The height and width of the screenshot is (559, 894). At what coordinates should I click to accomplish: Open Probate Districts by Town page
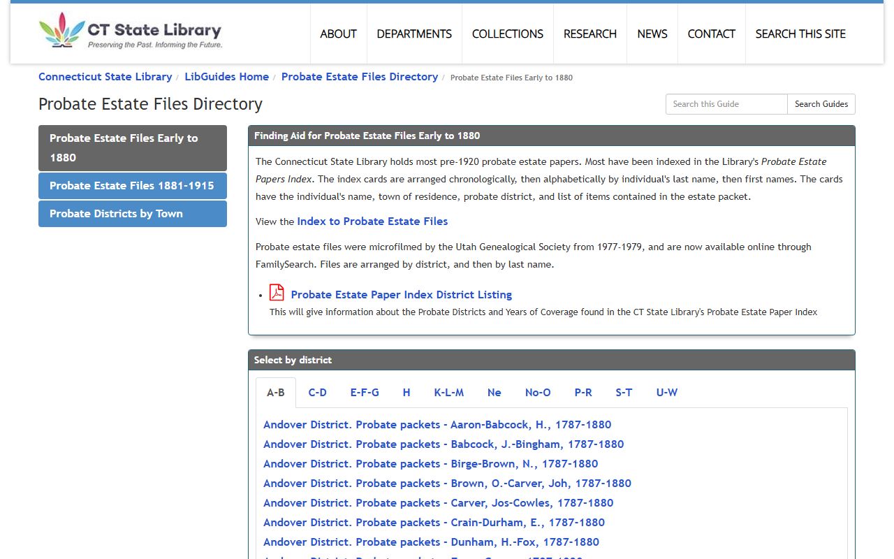(133, 214)
